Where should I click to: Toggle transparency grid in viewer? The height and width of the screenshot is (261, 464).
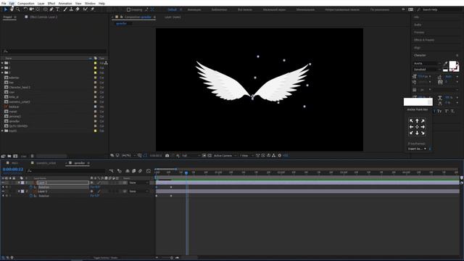point(210,156)
